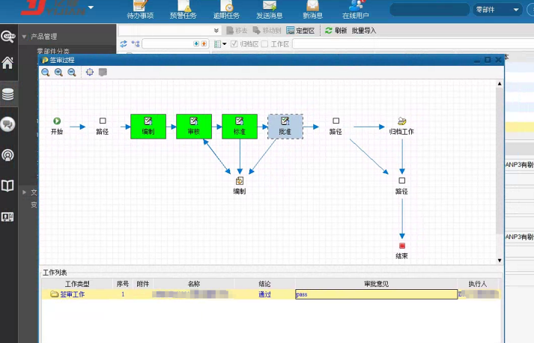Select the green 标准 workflow node
The height and width of the screenshot is (343, 534).
point(240,127)
